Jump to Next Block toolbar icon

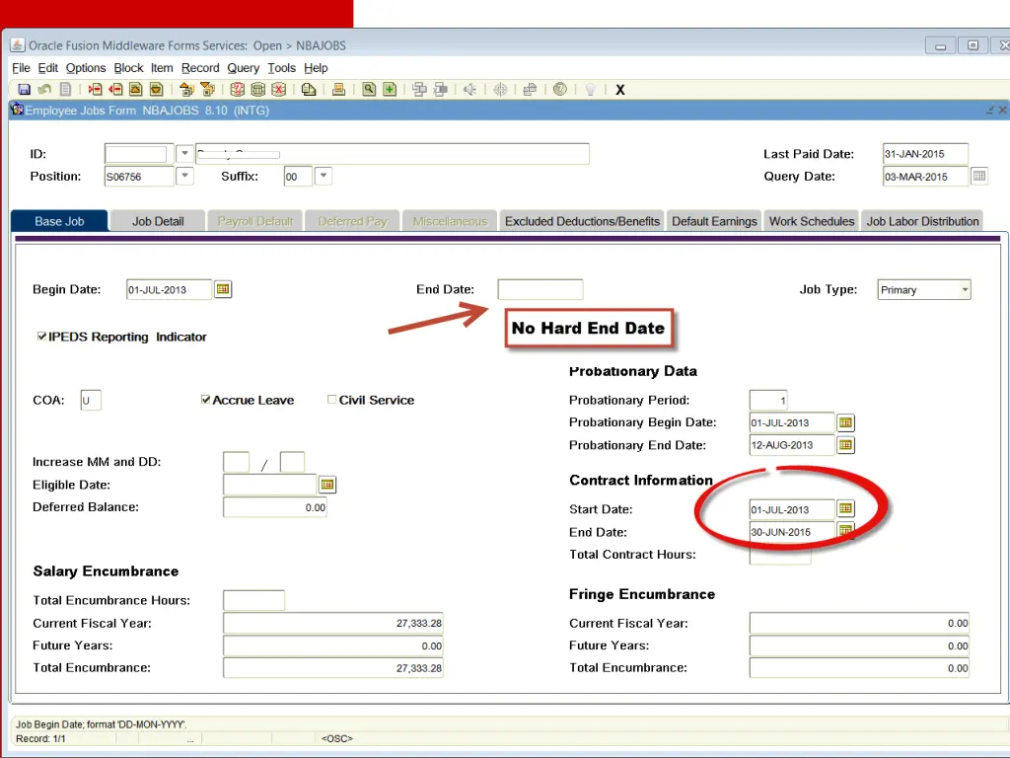click(207, 90)
